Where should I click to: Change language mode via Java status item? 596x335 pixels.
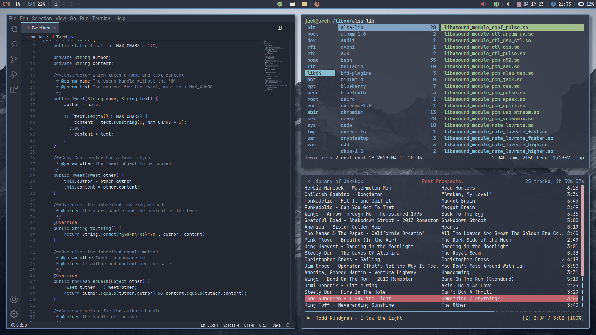[277, 325]
